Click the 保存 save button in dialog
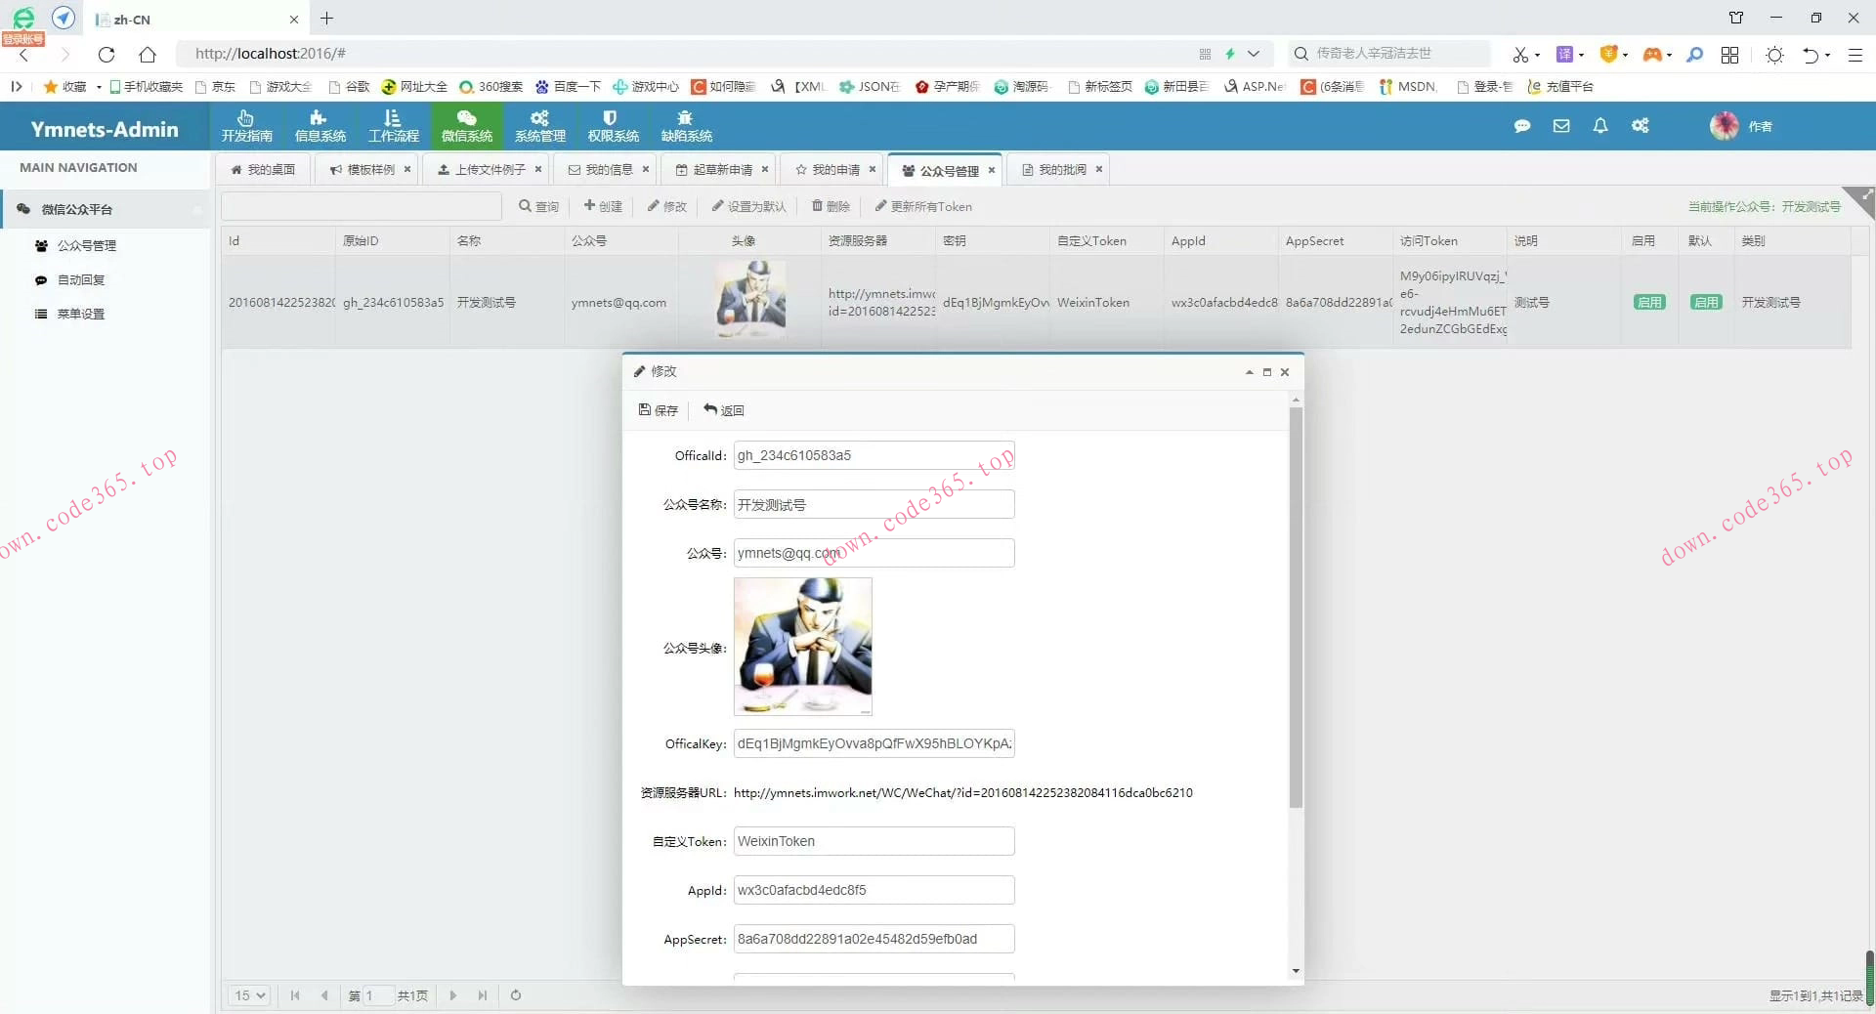The width and height of the screenshot is (1876, 1014). [659, 410]
